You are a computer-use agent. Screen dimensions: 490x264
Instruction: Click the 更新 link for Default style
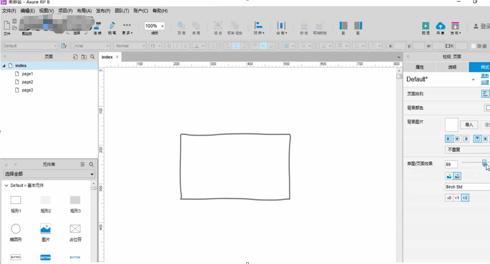tap(485, 76)
